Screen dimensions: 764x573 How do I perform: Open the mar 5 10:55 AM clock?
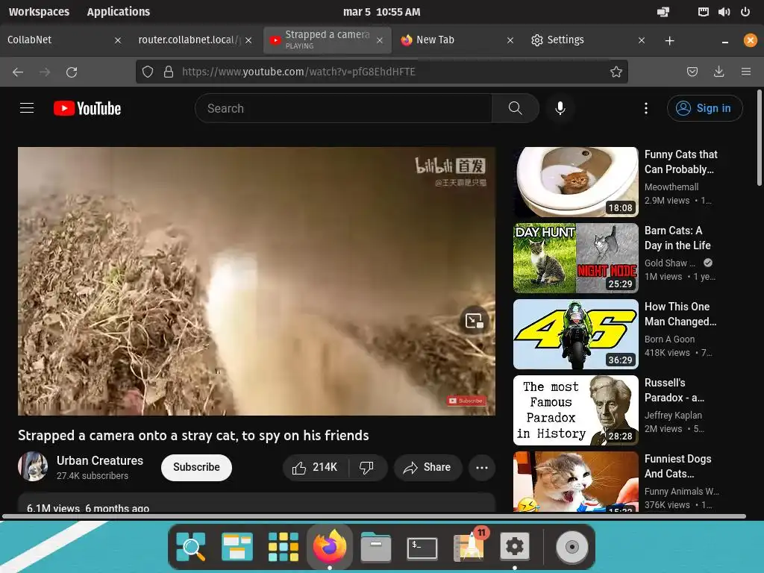[381, 12]
